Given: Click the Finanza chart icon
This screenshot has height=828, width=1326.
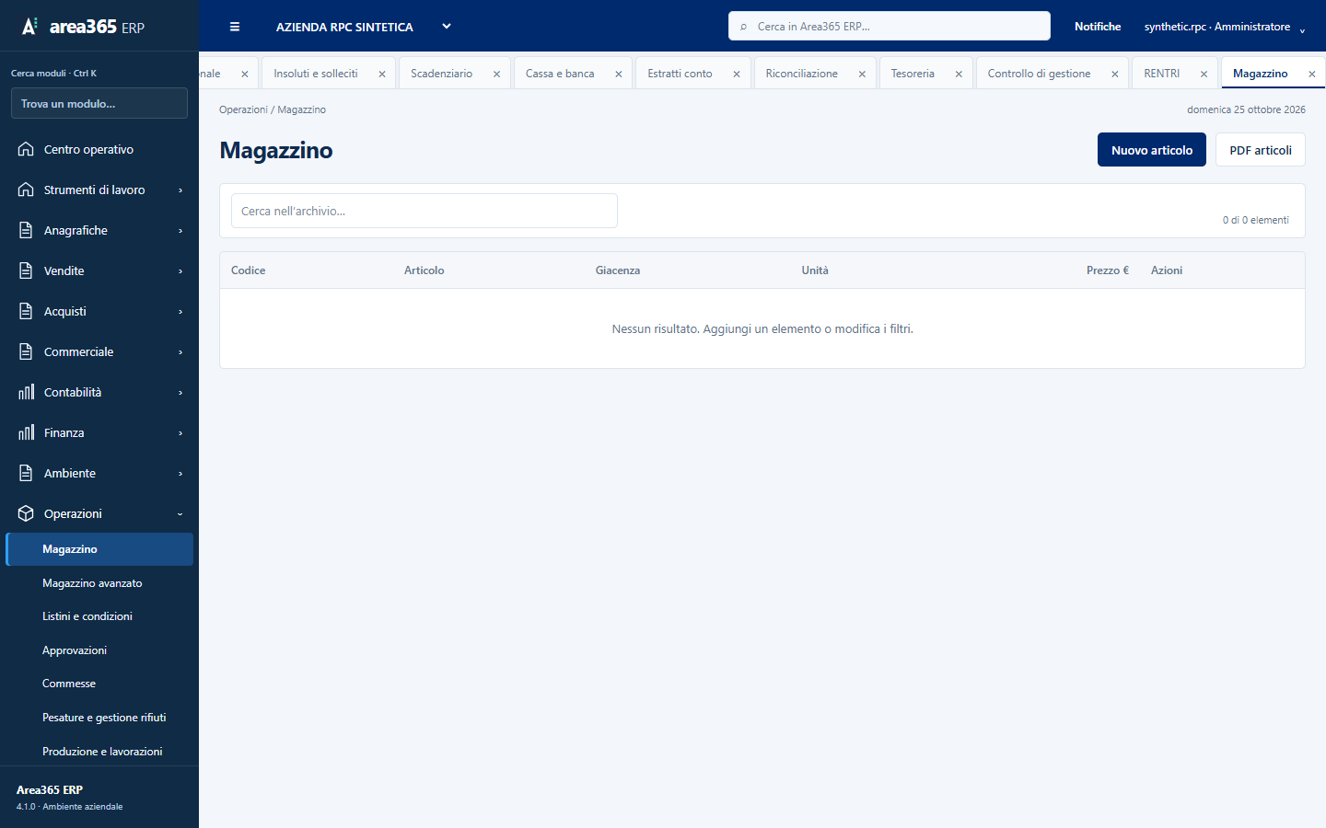Looking at the screenshot, I should [26, 432].
